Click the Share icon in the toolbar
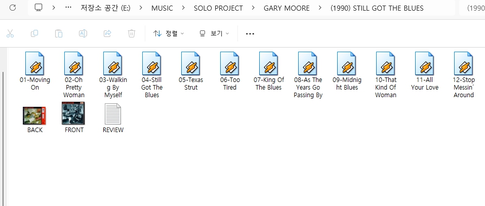The height and width of the screenshot is (206, 485). (x=107, y=33)
